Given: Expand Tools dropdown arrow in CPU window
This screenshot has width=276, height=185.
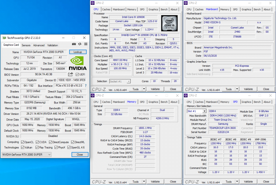Looking at the screenshot, I should [144, 89].
